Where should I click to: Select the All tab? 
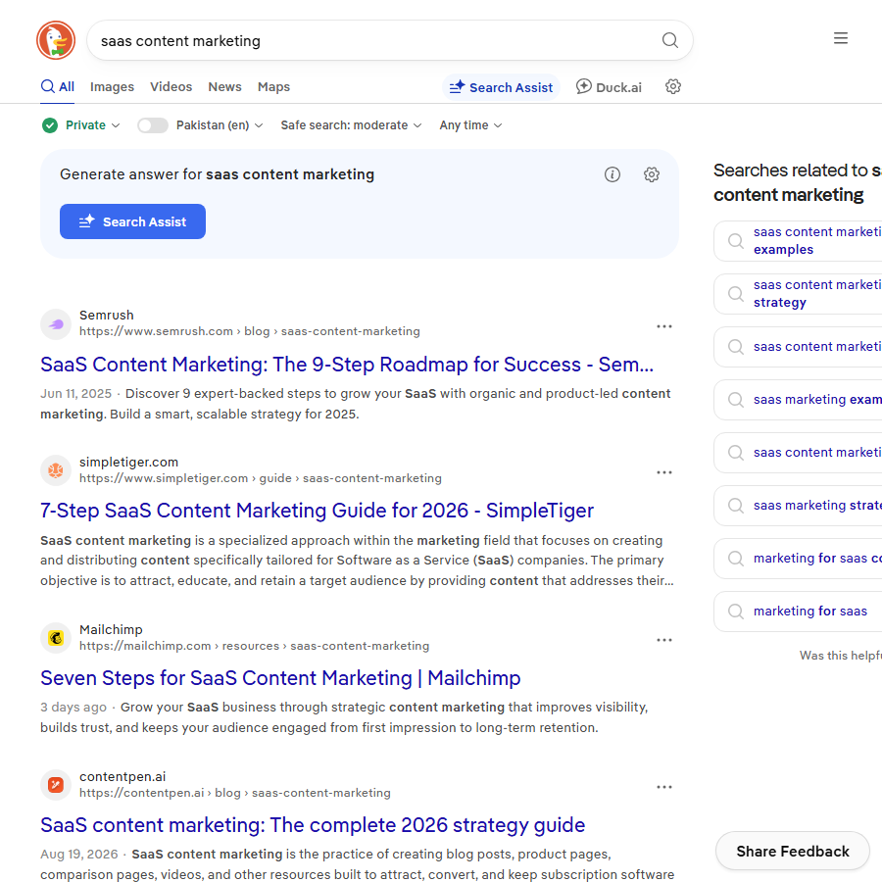(x=58, y=86)
